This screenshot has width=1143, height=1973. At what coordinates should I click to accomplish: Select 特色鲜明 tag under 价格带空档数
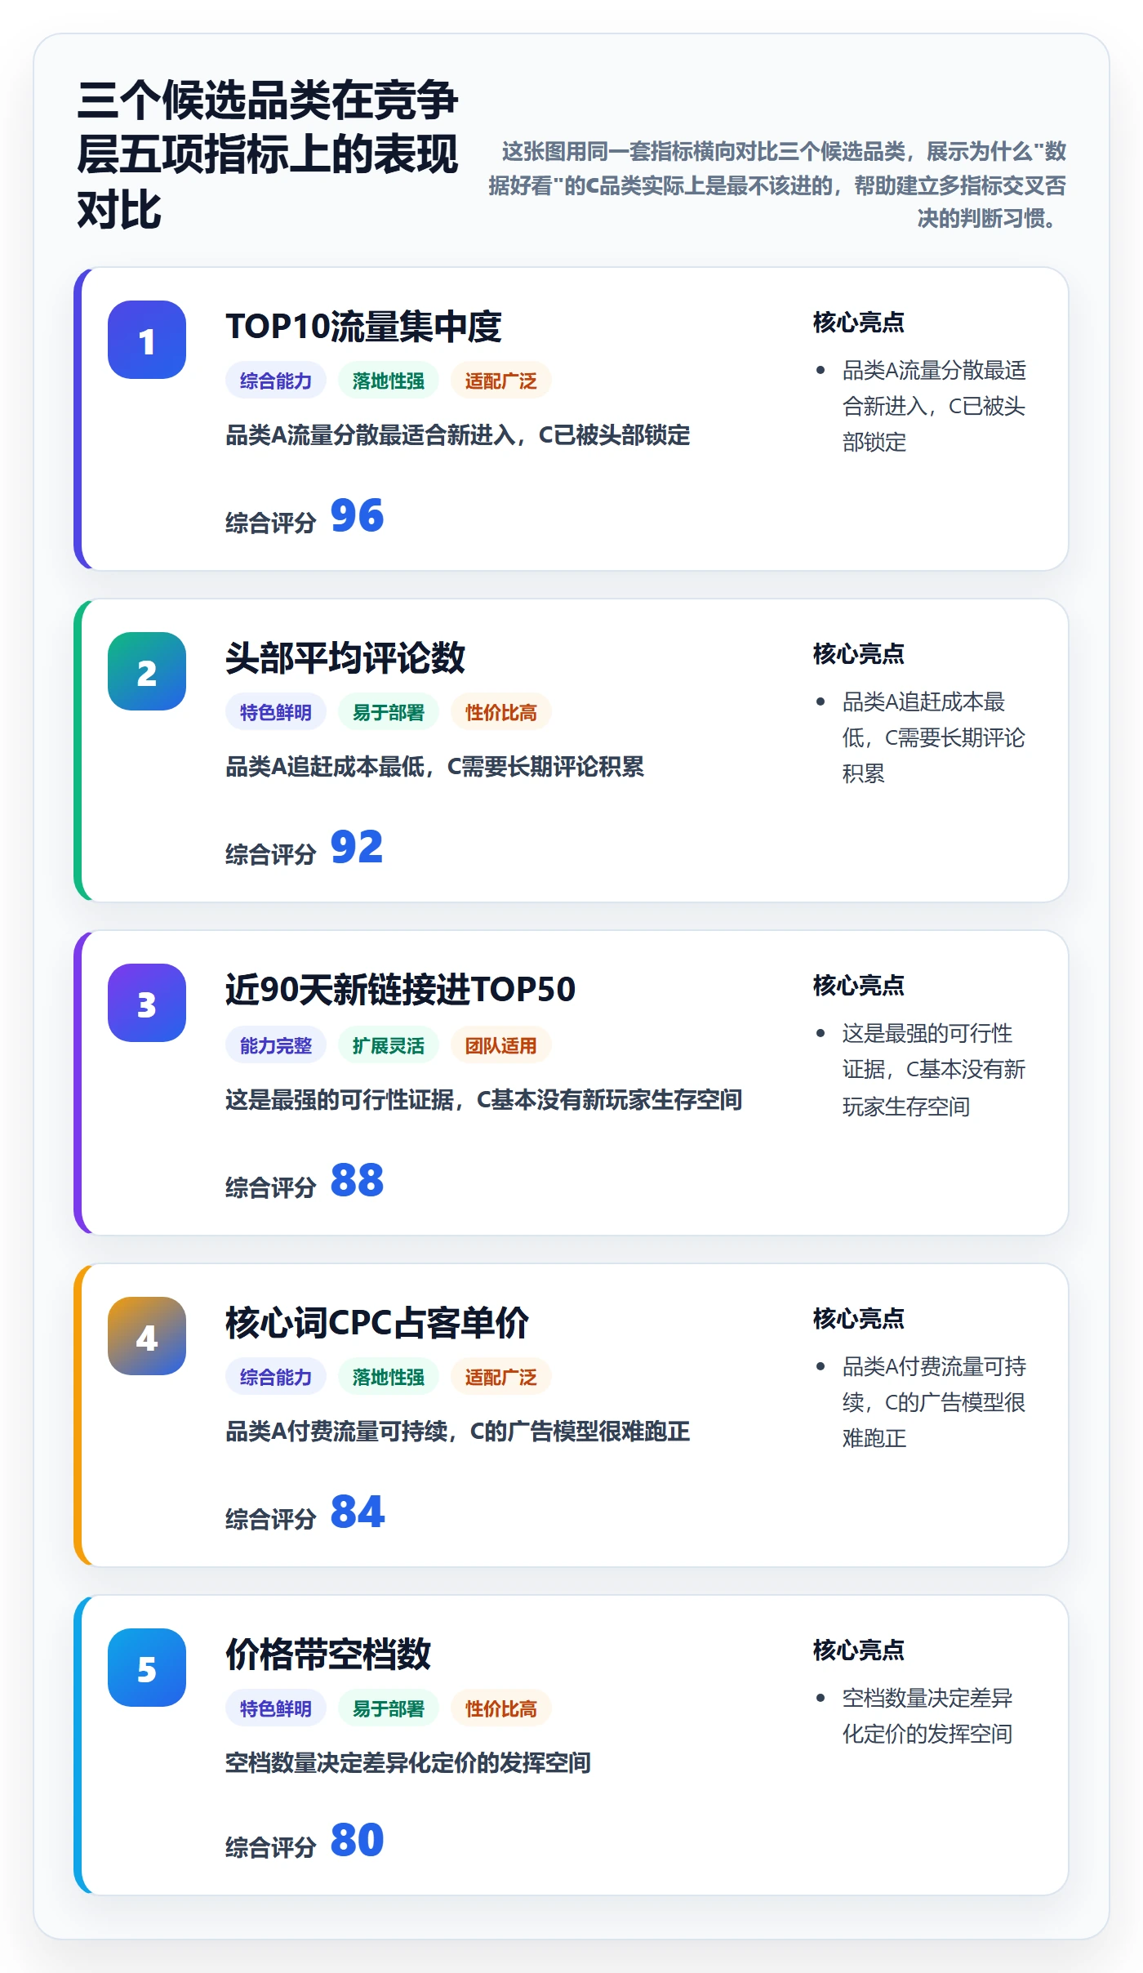coord(276,1708)
